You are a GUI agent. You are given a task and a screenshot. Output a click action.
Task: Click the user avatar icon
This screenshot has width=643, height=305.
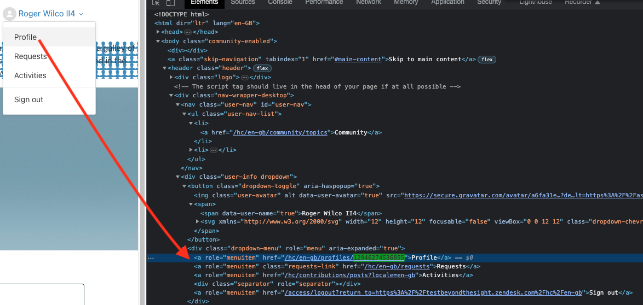pos(9,14)
